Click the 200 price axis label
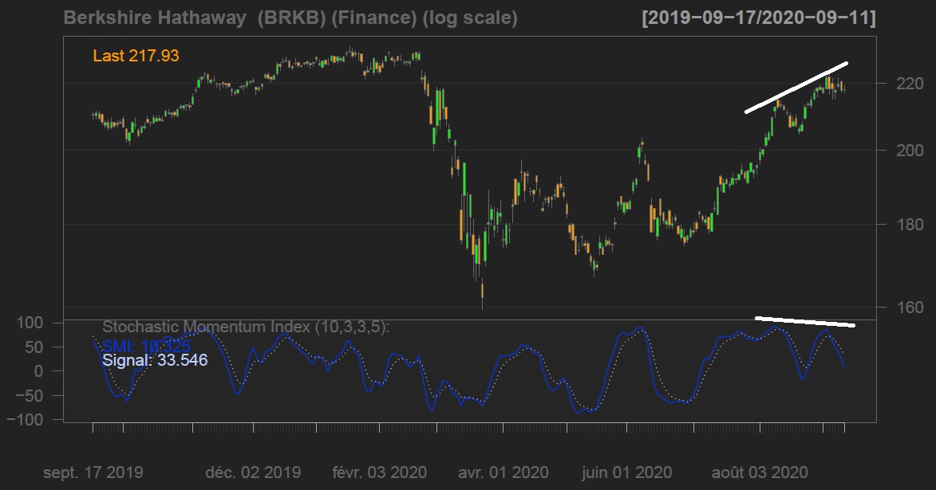936x490 pixels. click(910, 151)
